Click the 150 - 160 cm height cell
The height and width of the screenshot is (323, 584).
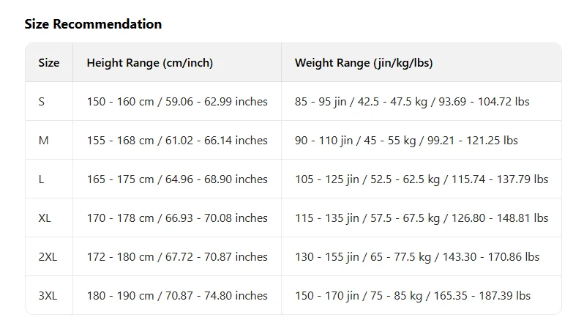coord(177,101)
